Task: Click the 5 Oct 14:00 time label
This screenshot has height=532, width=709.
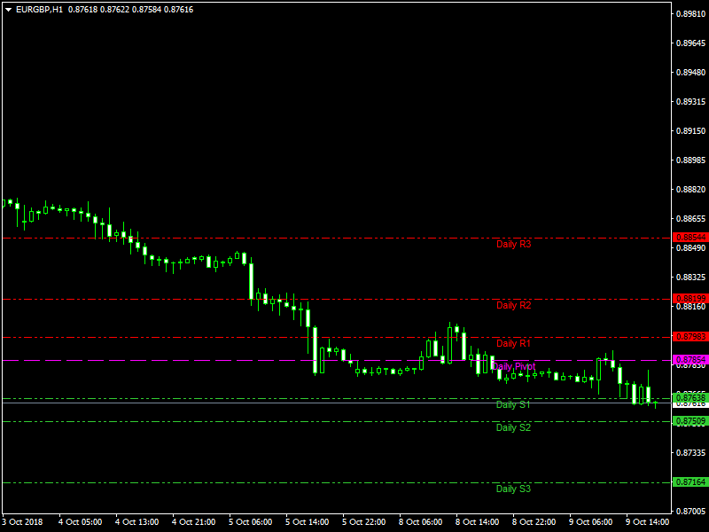Action: pos(308,522)
